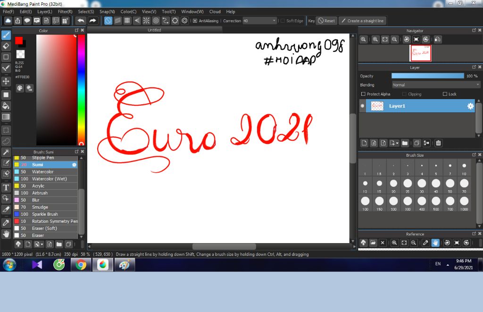Select brush size 100 preset
The height and width of the screenshot is (312, 483).
click(365, 203)
